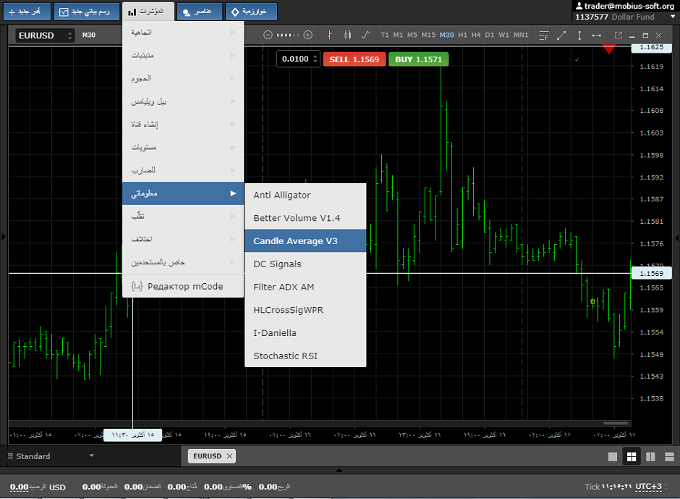
Task: Select M1 timeframe
Action: click(x=398, y=35)
